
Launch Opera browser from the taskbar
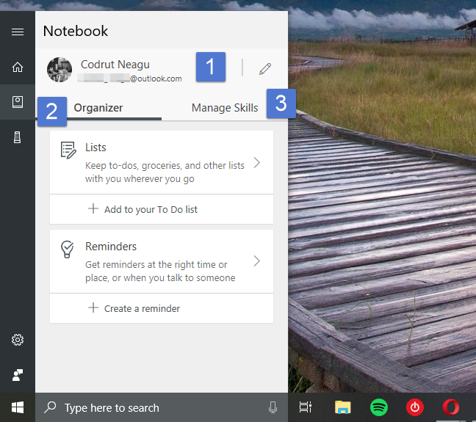(x=451, y=407)
